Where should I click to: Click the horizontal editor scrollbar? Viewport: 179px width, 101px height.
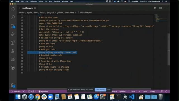tap(89, 89)
